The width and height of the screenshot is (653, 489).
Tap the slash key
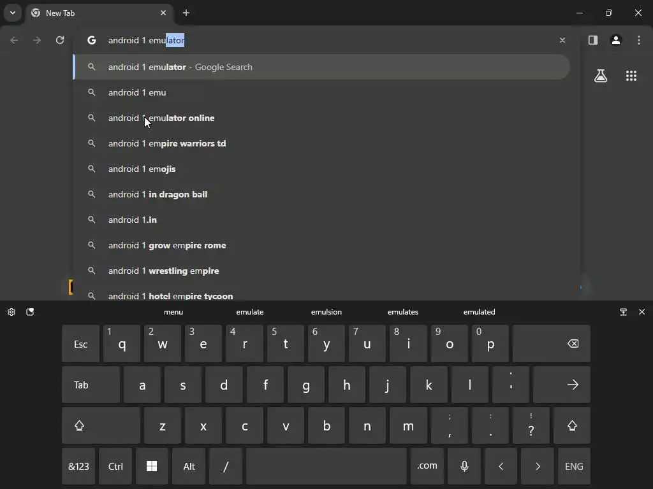(x=226, y=466)
